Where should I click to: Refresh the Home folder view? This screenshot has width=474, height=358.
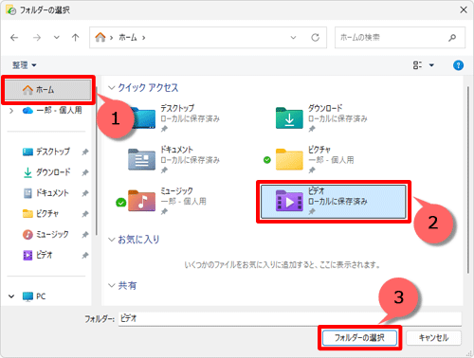315,38
